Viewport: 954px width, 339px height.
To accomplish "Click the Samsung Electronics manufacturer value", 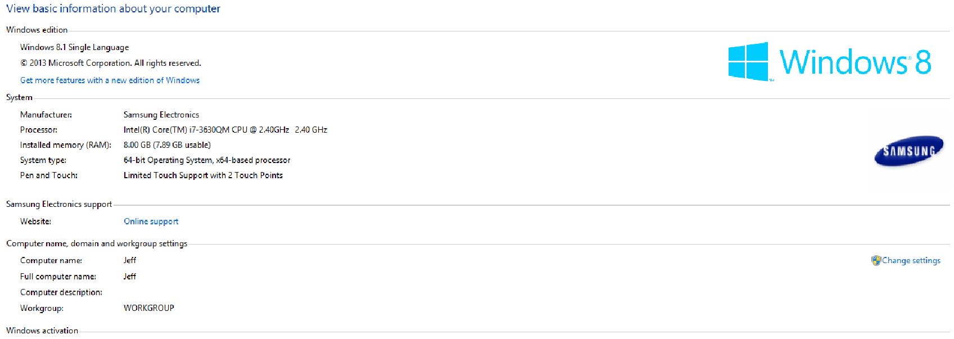I will point(161,115).
